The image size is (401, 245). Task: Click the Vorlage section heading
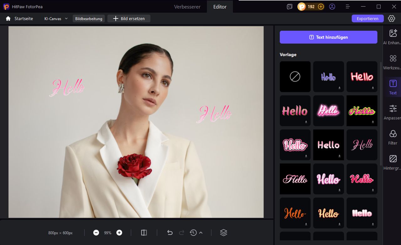point(288,55)
